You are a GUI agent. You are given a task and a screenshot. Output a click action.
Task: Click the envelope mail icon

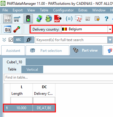tap(78, 19)
